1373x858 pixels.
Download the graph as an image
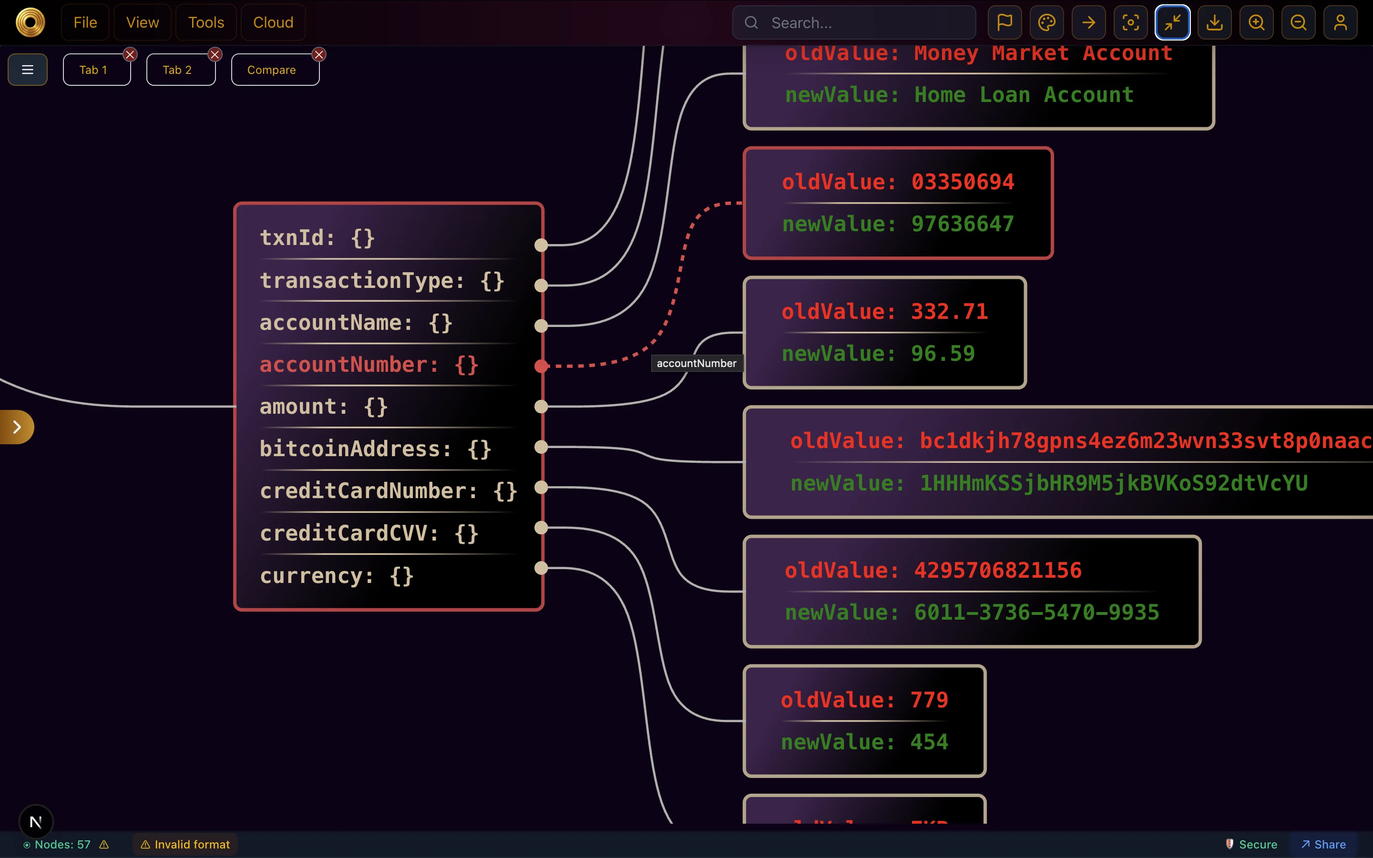tap(1214, 22)
